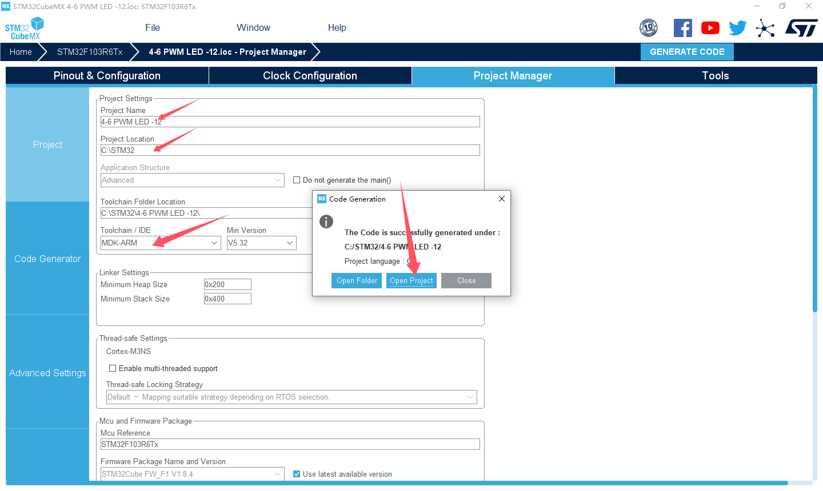Switch to Pinout & Configuration tab
This screenshot has width=823, height=491.
[x=107, y=75]
